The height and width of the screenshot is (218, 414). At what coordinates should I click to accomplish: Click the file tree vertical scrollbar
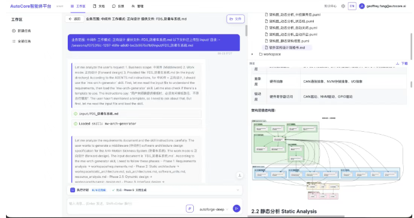coord(412,46)
